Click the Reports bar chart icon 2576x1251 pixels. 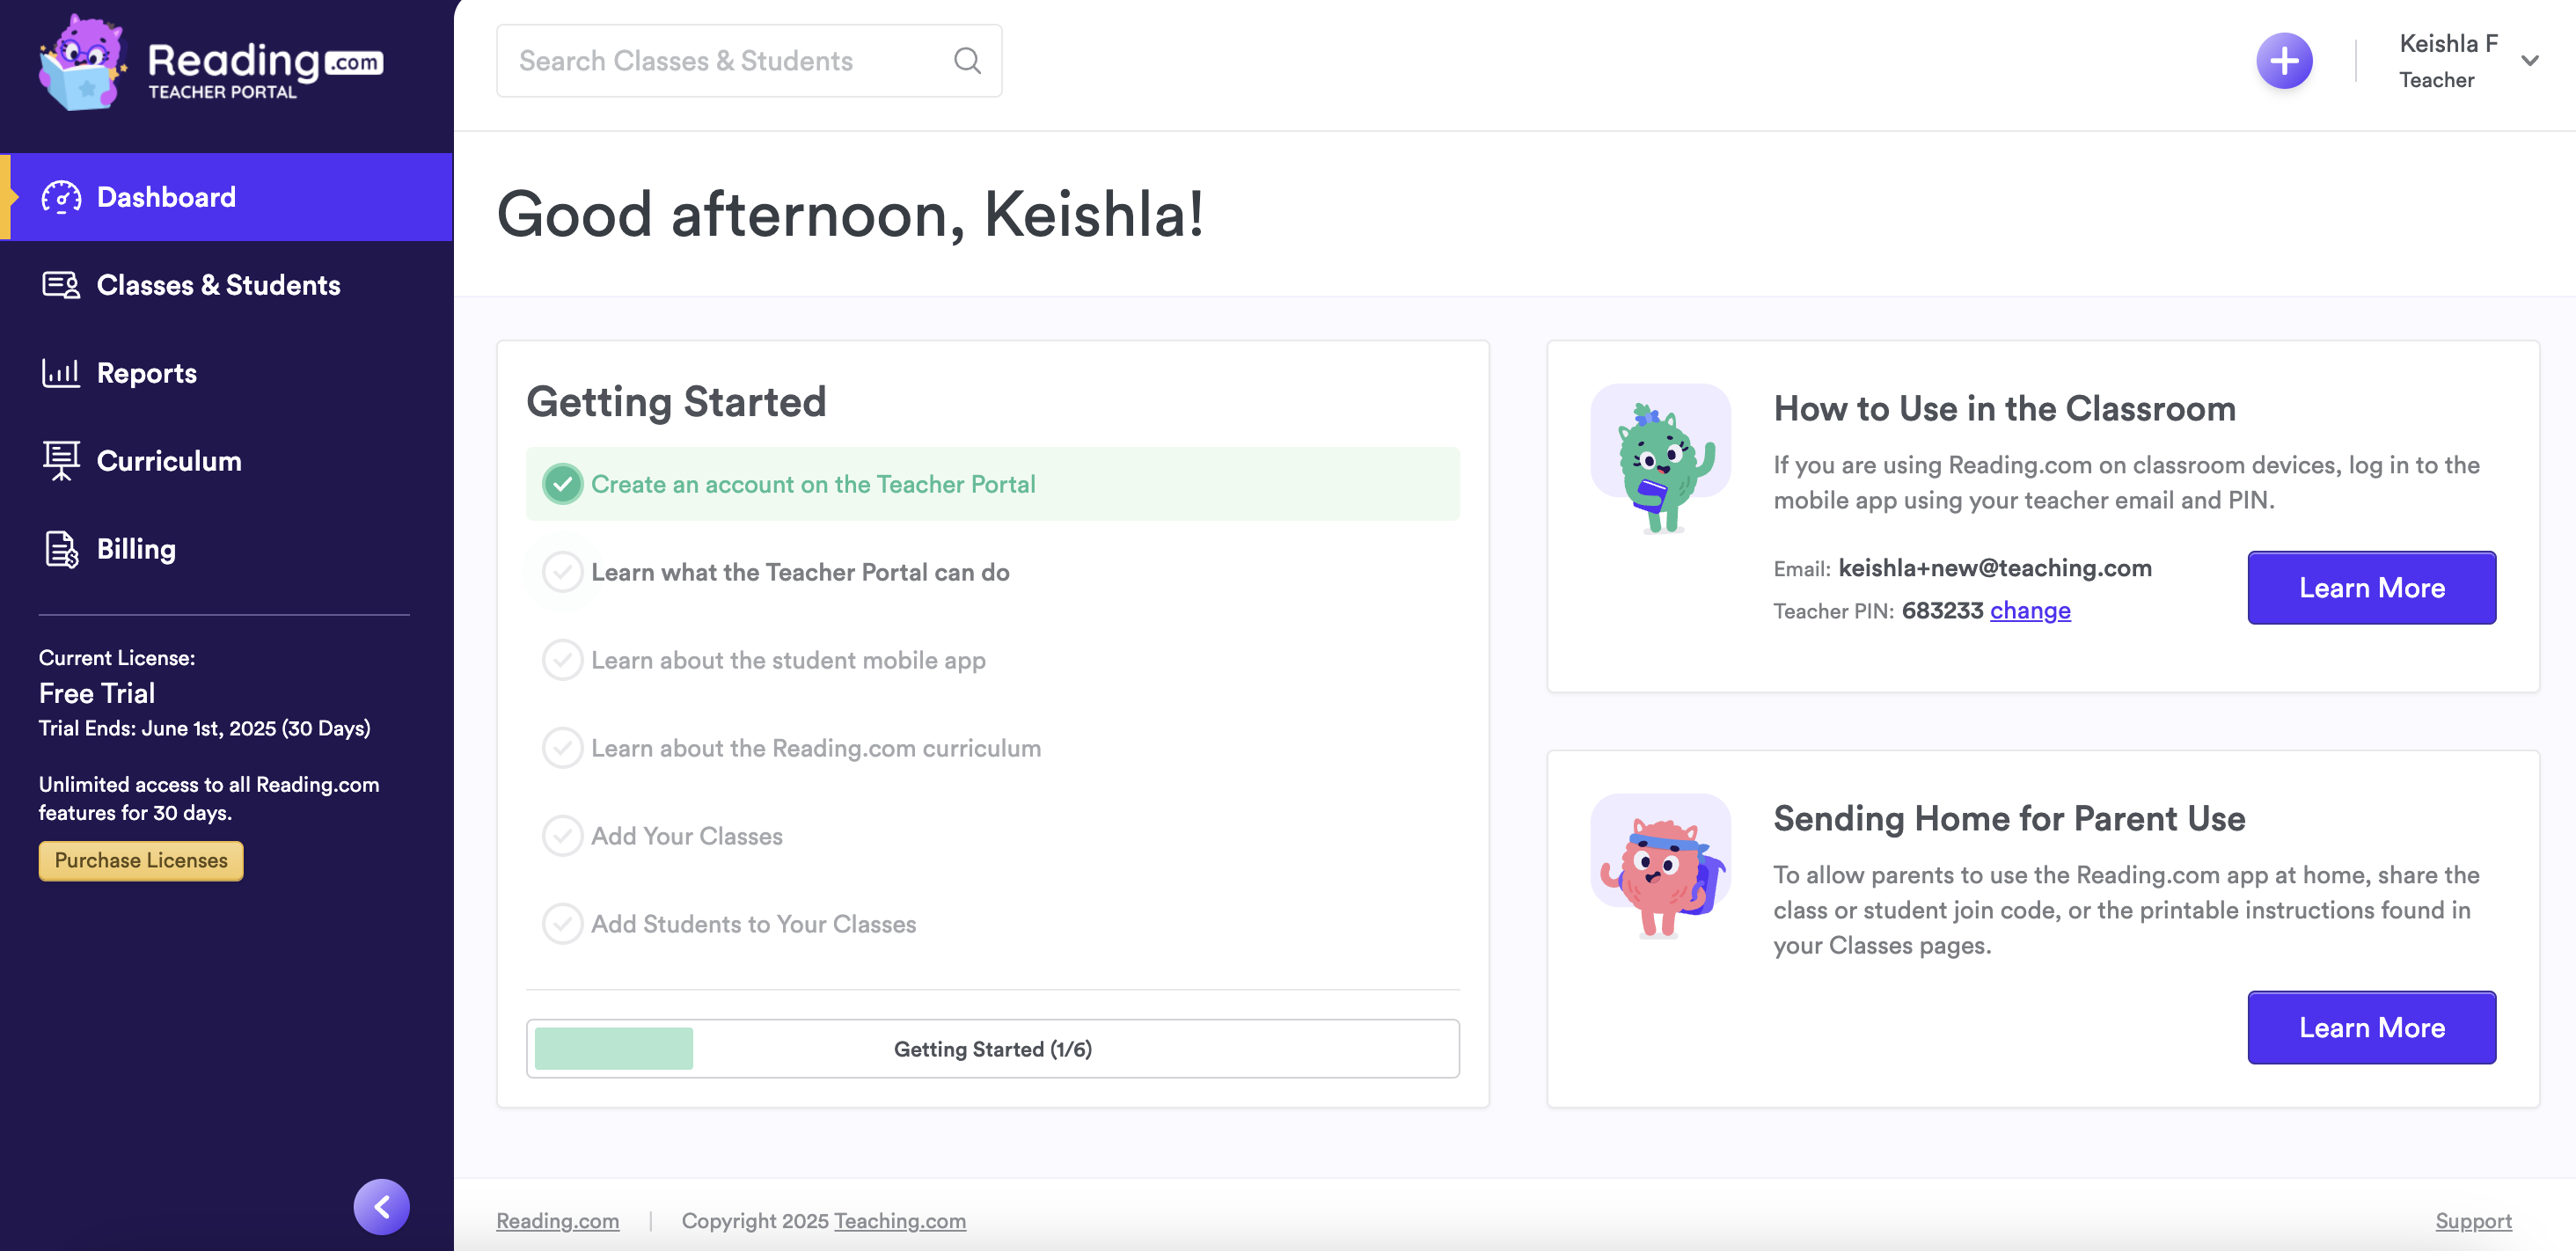click(61, 373)
